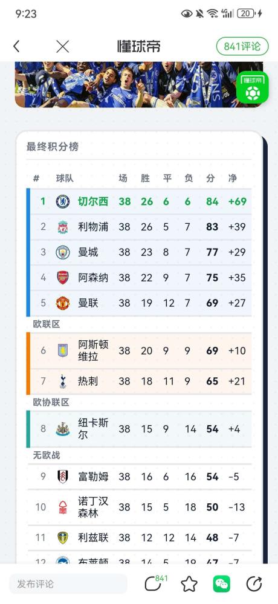Image resolution: width=278 pixels, height=604 pixels.
Task: Tap the share arrow icon
Action: (254, 584)
